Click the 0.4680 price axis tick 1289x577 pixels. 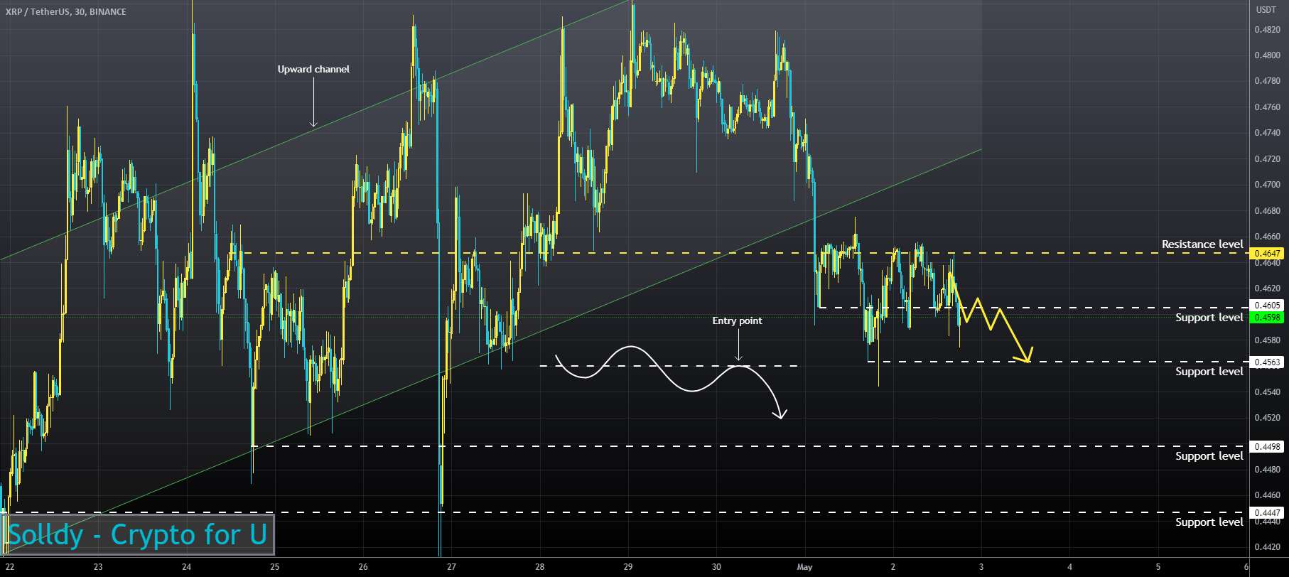1267,211
